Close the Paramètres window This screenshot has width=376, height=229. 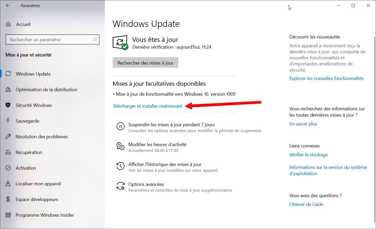coord(368,5)
